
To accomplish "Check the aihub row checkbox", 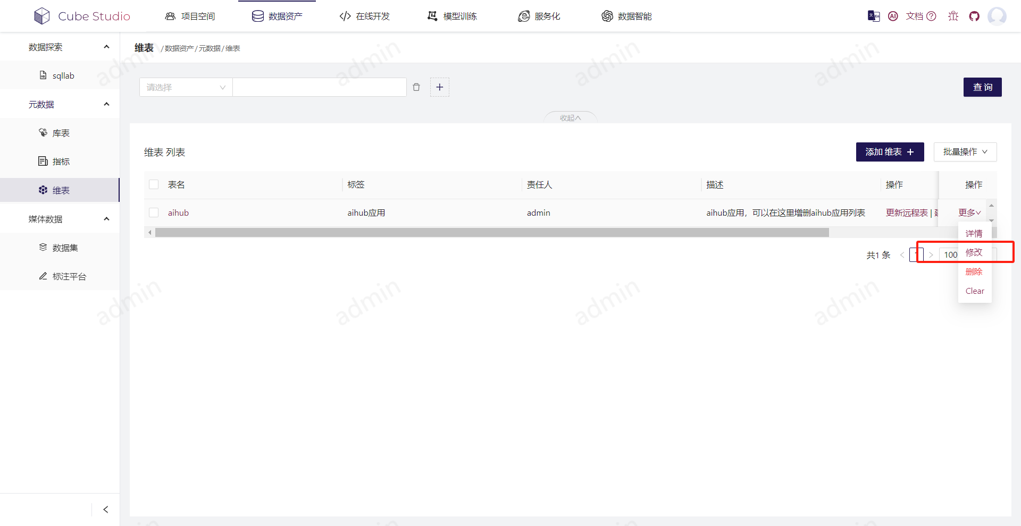I will [x=153, y=212].
